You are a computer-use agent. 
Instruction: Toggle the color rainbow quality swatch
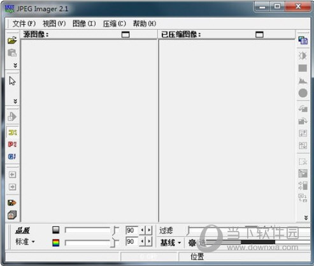tap(56, 242)
